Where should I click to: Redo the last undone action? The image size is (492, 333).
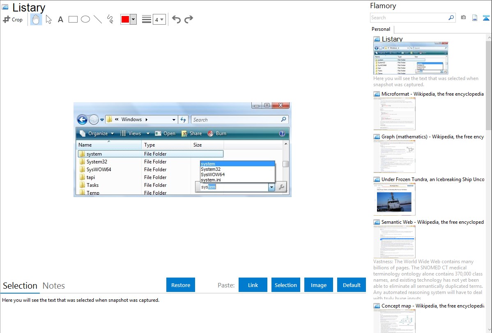(189, 19)
